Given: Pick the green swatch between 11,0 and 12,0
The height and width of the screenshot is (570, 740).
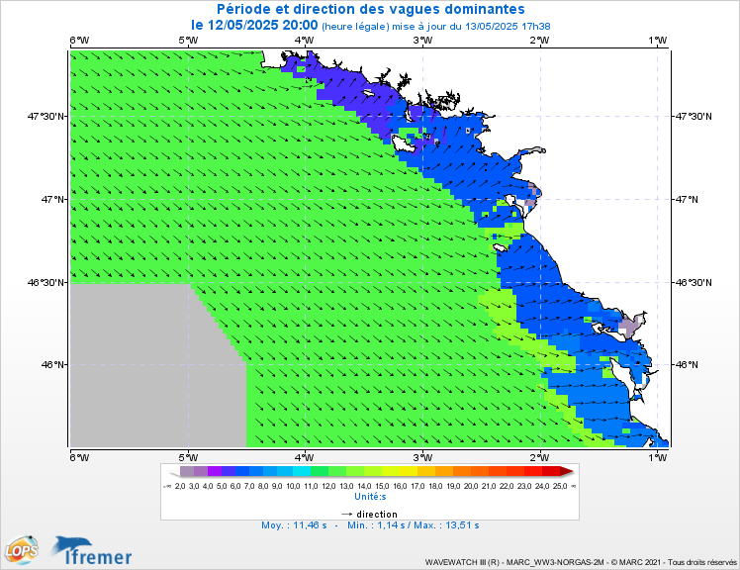Looking at the screenshot, I should coord(320,471).
